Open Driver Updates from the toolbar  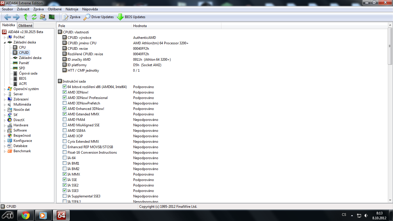pos(99,17)
